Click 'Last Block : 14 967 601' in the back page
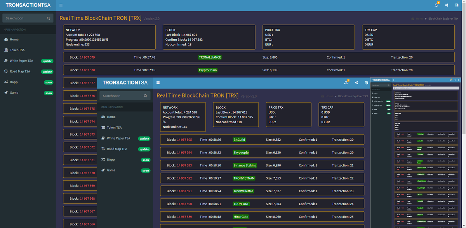466x228 pixels. [x=181, y=35]
